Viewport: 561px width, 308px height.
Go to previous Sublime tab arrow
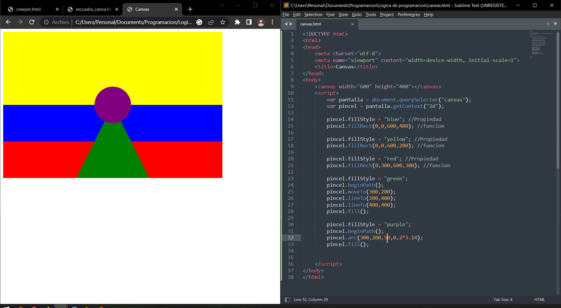tap(286, 24)
